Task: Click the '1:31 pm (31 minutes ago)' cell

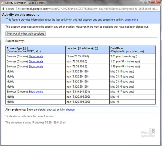Action: [x=133, y=61]
